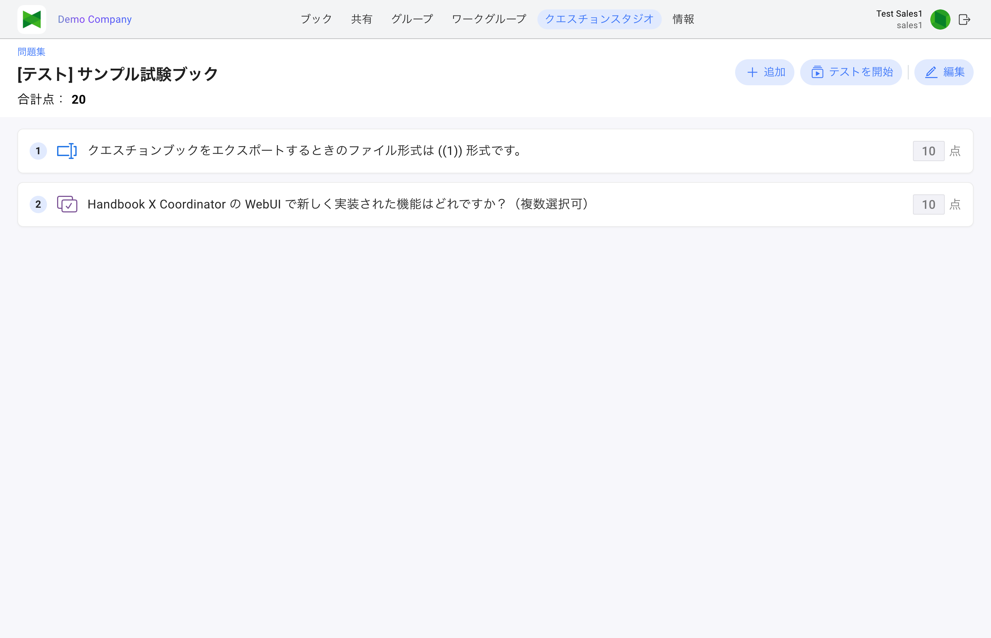Open the グループ tab
Image resolution: width=991 pixels, height=638 pixels.
[412, 19]
